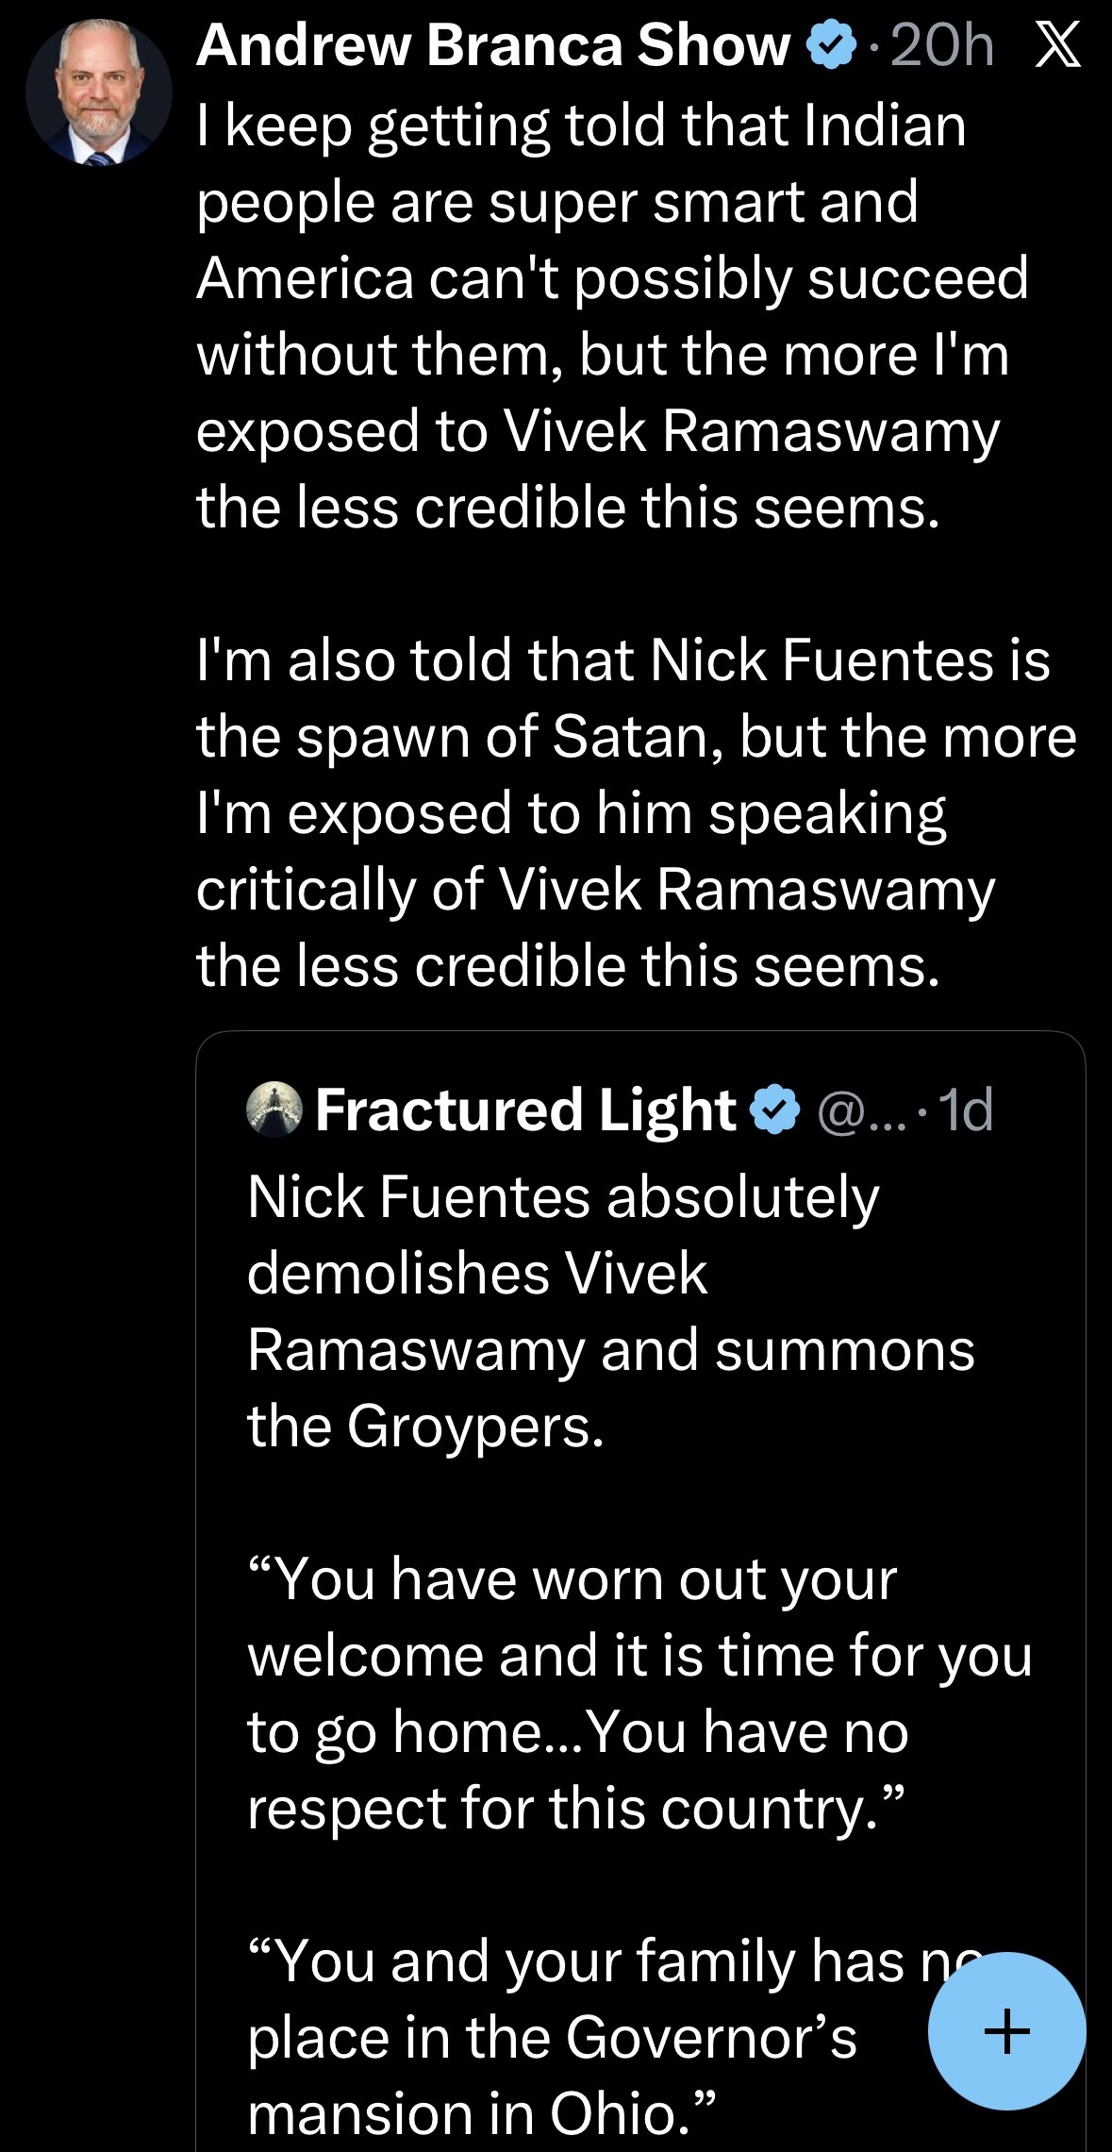
Task: Click the 'You have worn out your welcome' quote
Action: 571,1579
